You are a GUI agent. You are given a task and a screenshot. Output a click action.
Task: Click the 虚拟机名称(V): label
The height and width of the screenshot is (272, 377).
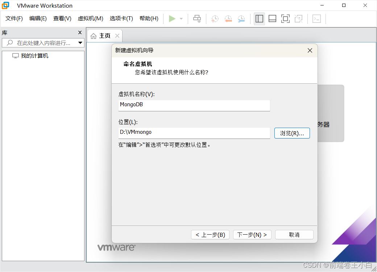click(x=136, y=94)
